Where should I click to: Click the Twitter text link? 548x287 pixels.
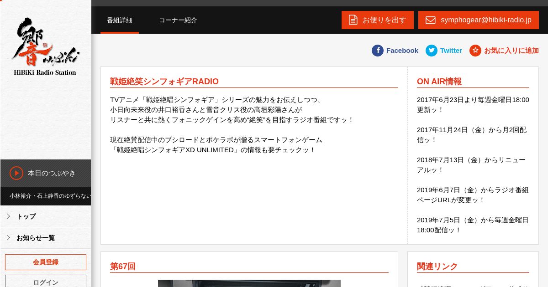pos(451,51)
